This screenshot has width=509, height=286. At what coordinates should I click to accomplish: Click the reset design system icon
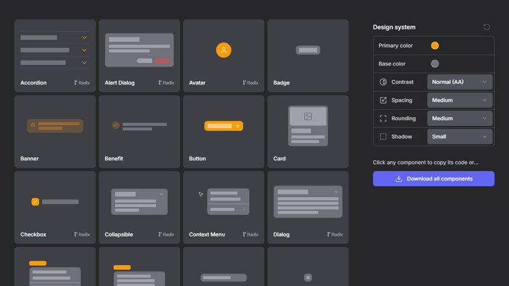[x=487, y=27]
